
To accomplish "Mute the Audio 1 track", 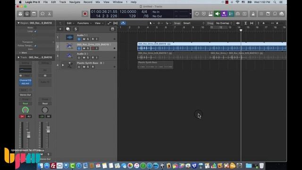I will click(84, 39).
